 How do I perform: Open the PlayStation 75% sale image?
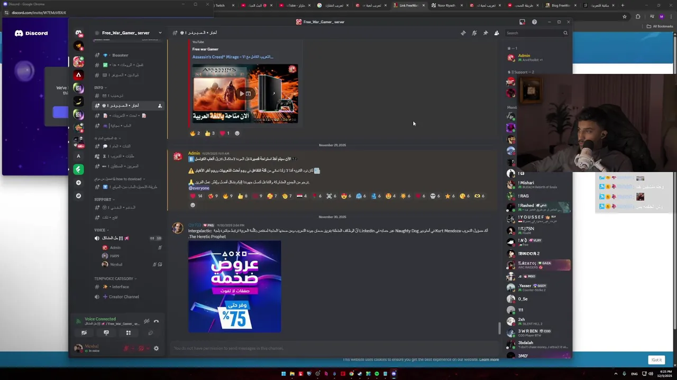235,287
